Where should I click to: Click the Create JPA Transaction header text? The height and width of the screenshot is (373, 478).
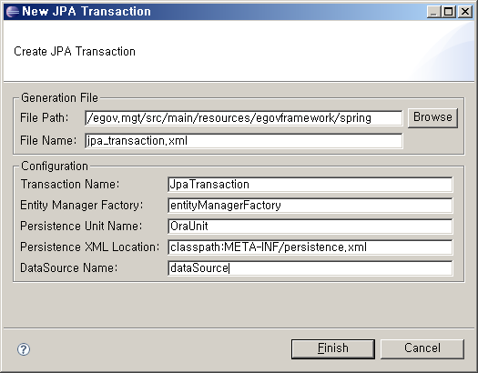(x=75, y=52)
